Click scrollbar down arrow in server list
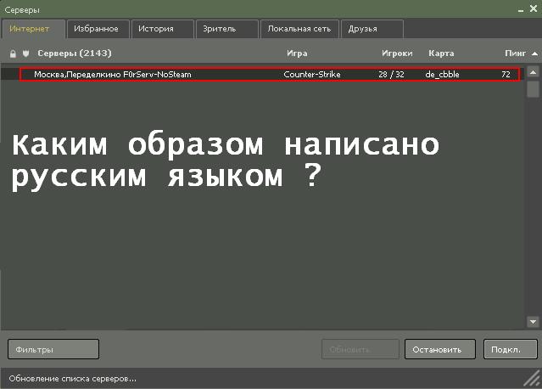542x389 pixels. coord(533,322)
